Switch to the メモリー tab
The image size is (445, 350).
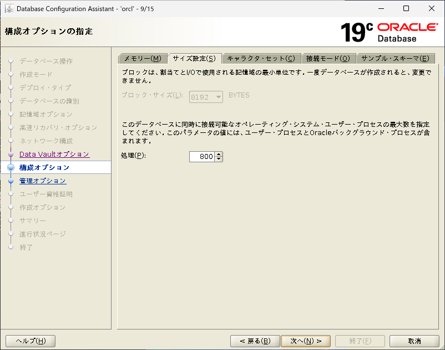click(x=141, y=58)
